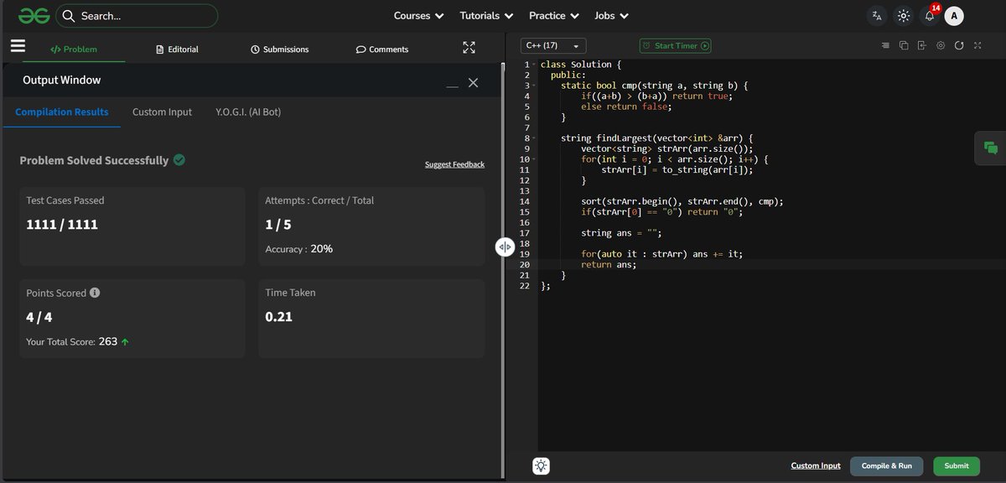Click the '1111 / 1111' test cases value
This screenshot has height=483, width=1006.
click(62, 225)
